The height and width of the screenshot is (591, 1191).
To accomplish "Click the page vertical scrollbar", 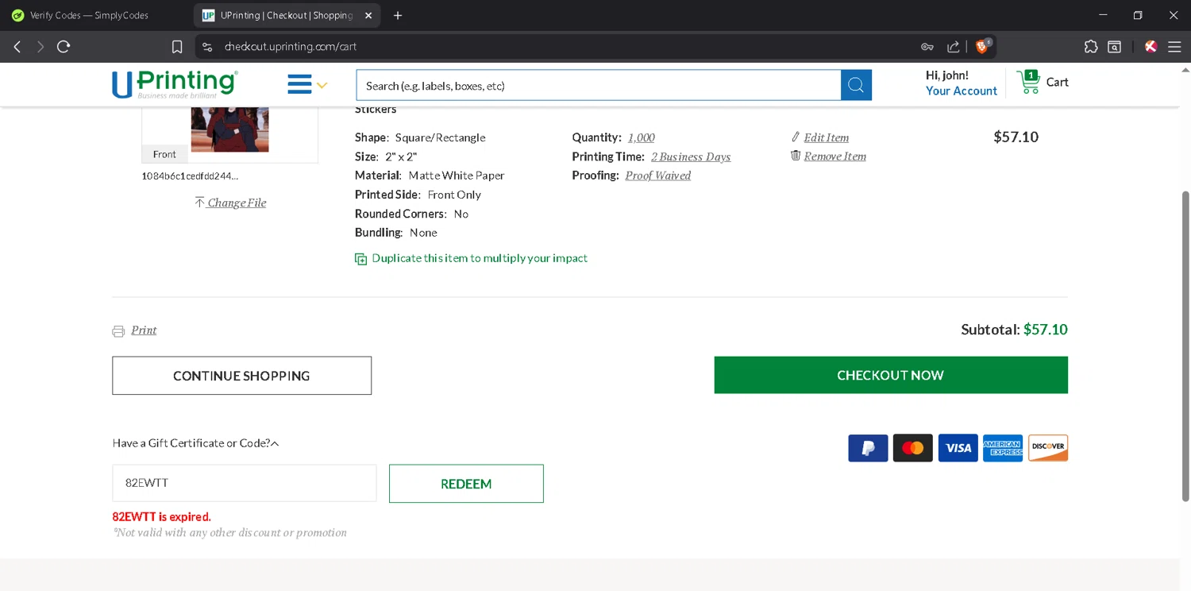I will (1185, 345).
